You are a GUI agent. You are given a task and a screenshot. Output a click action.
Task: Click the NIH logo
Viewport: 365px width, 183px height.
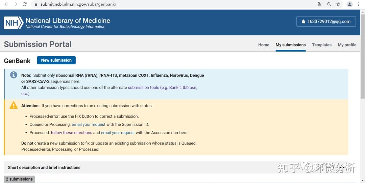point(14,23)
